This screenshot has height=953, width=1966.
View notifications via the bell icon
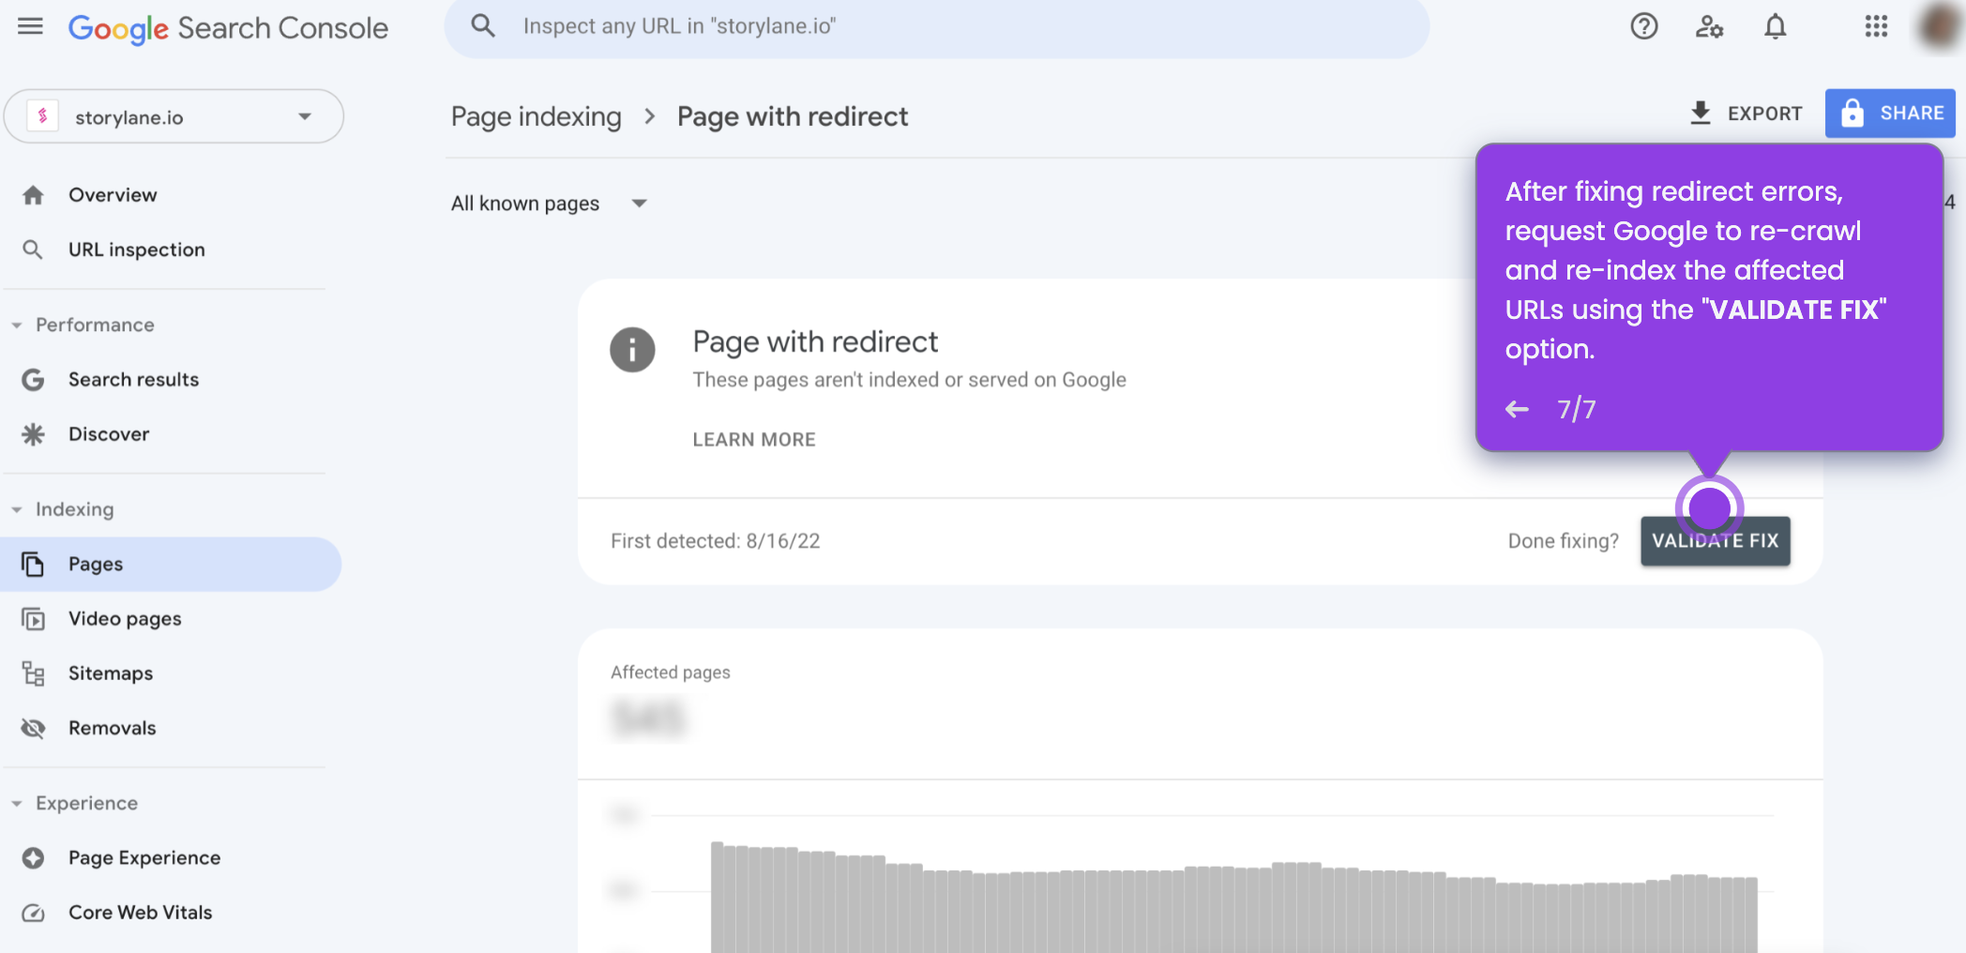(x=1775, y=26)
